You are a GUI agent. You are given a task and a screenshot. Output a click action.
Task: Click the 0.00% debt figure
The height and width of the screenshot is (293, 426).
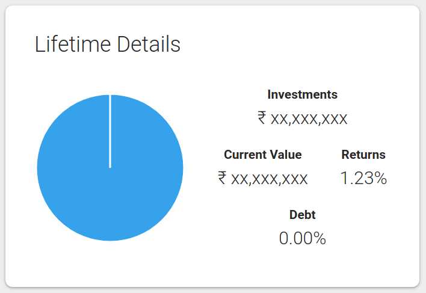tap(303, 238)
